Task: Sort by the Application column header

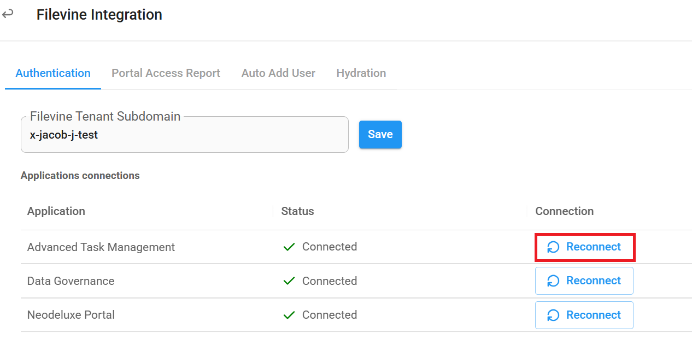Action: pos(56,211)
